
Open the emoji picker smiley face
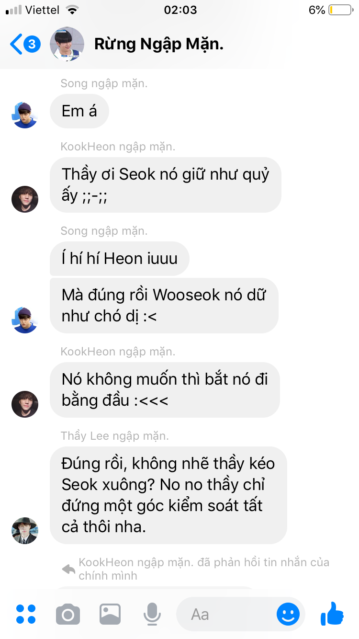288,614
